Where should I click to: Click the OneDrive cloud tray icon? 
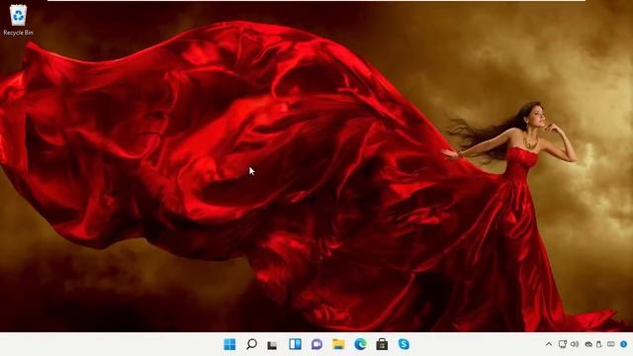click(x=588, y=344)
